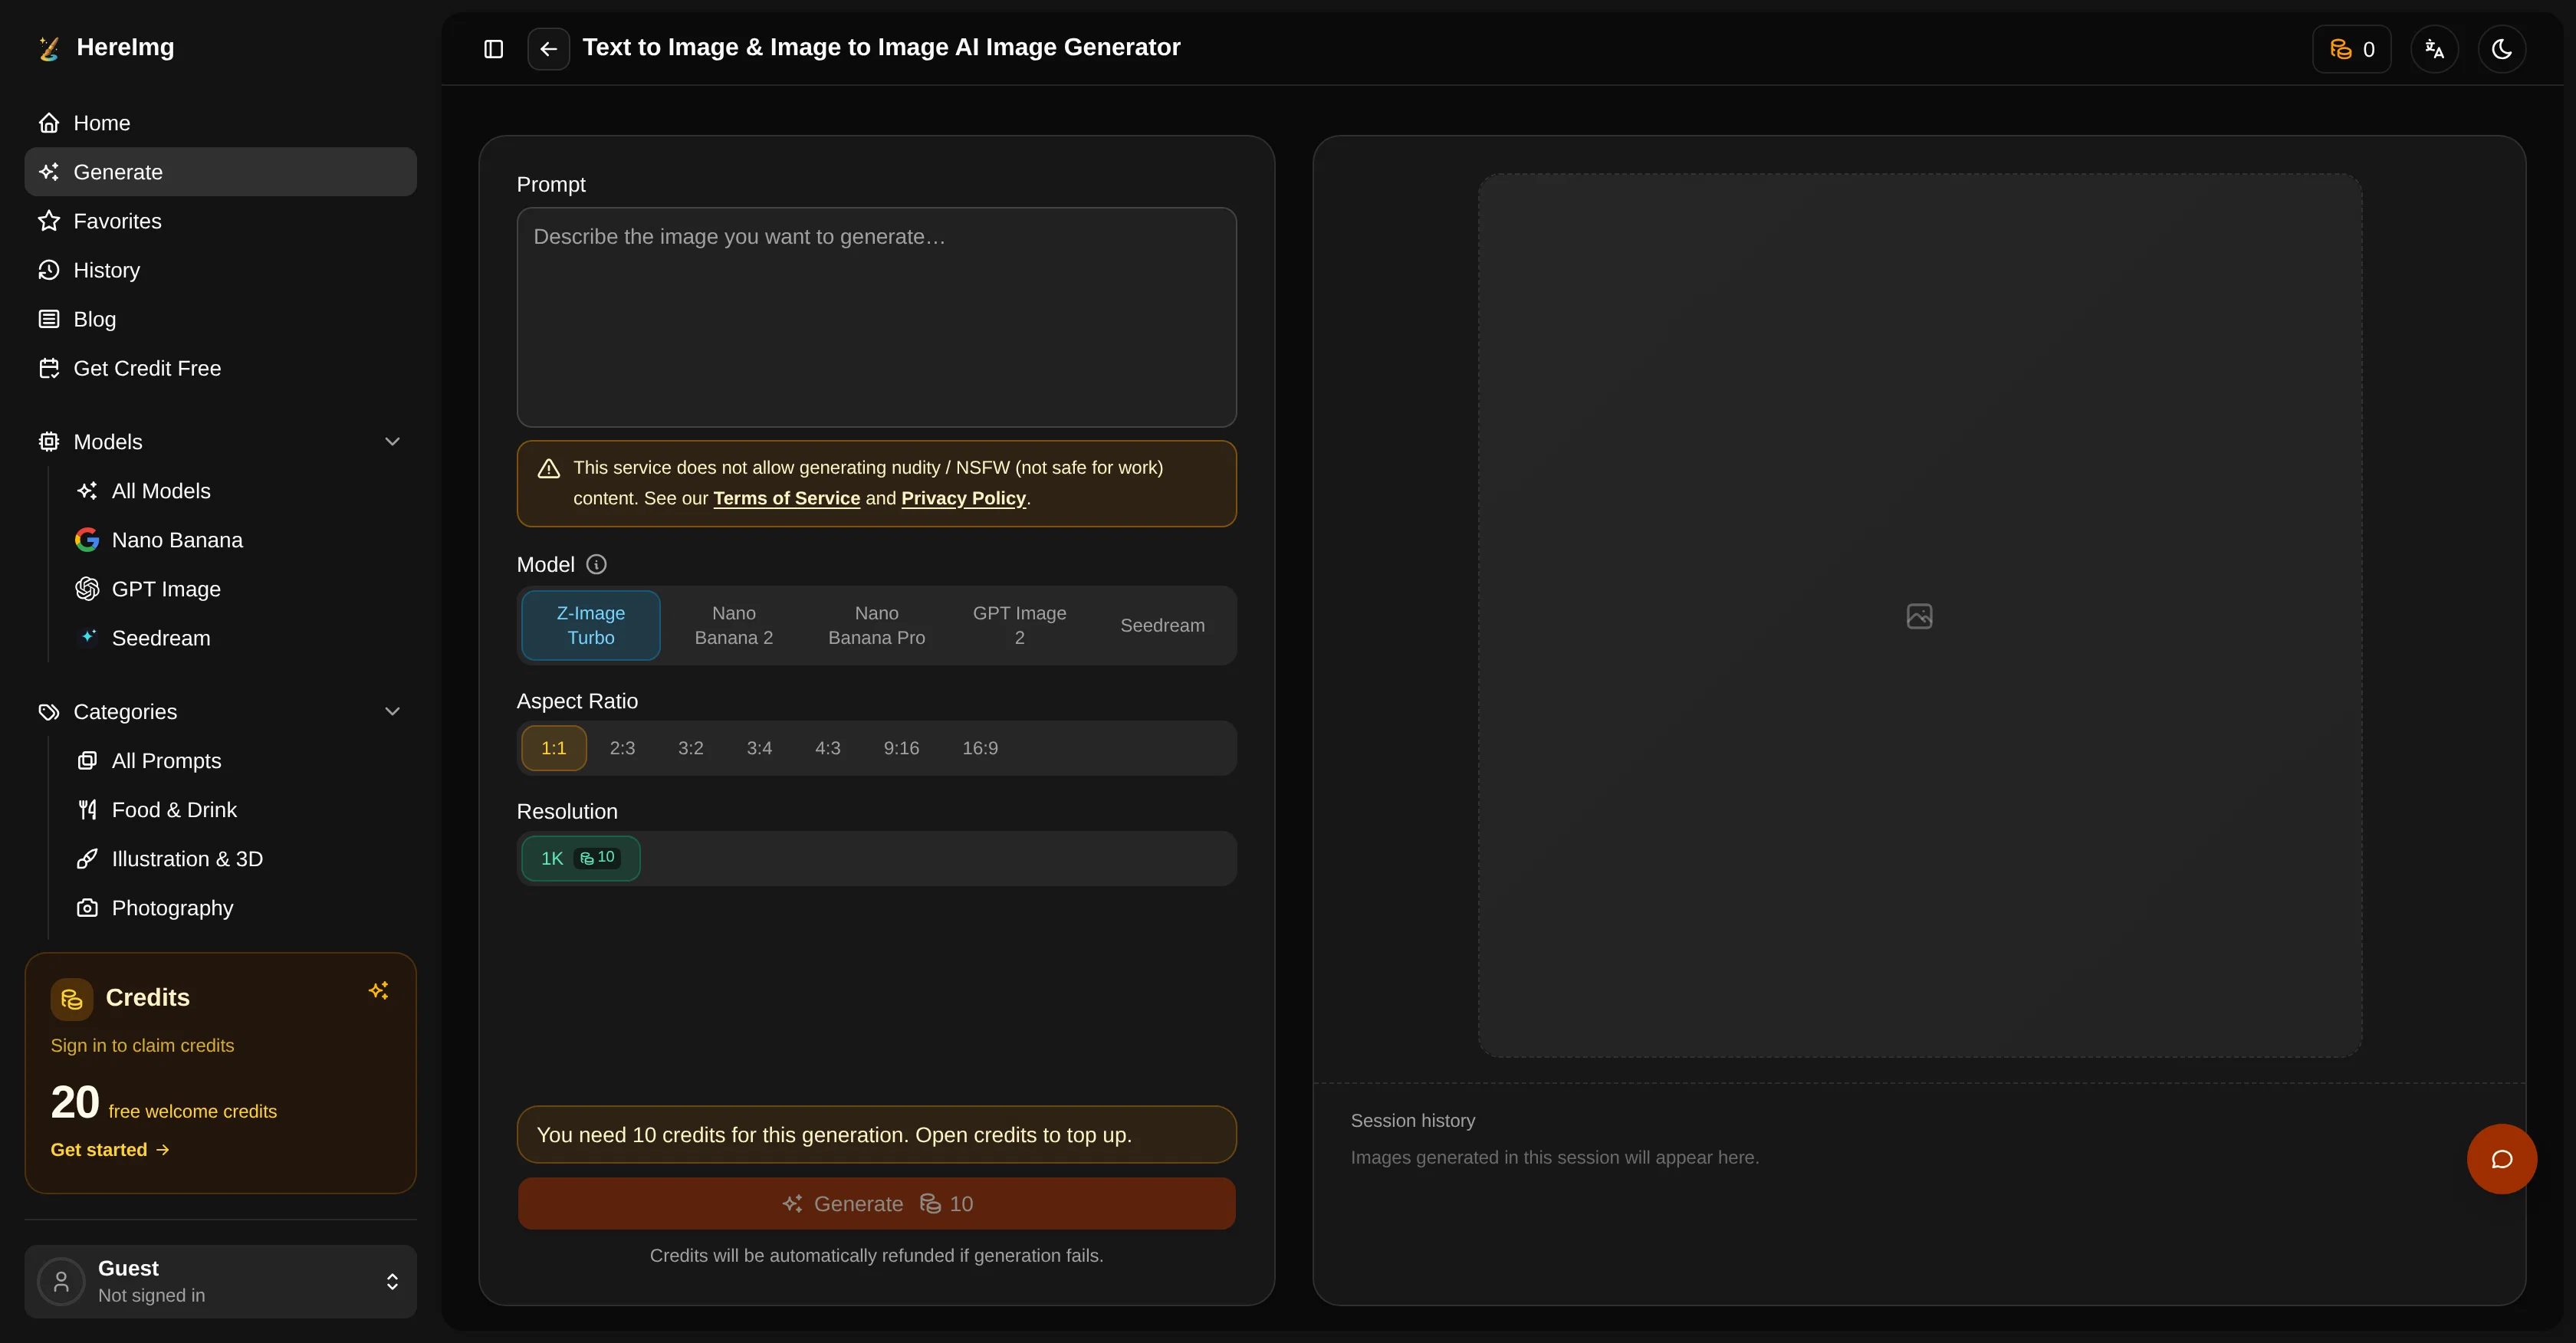Switch theme with the moon icon
The height and width of the screenshot is (1343, 2576).
pos(2502,49)
